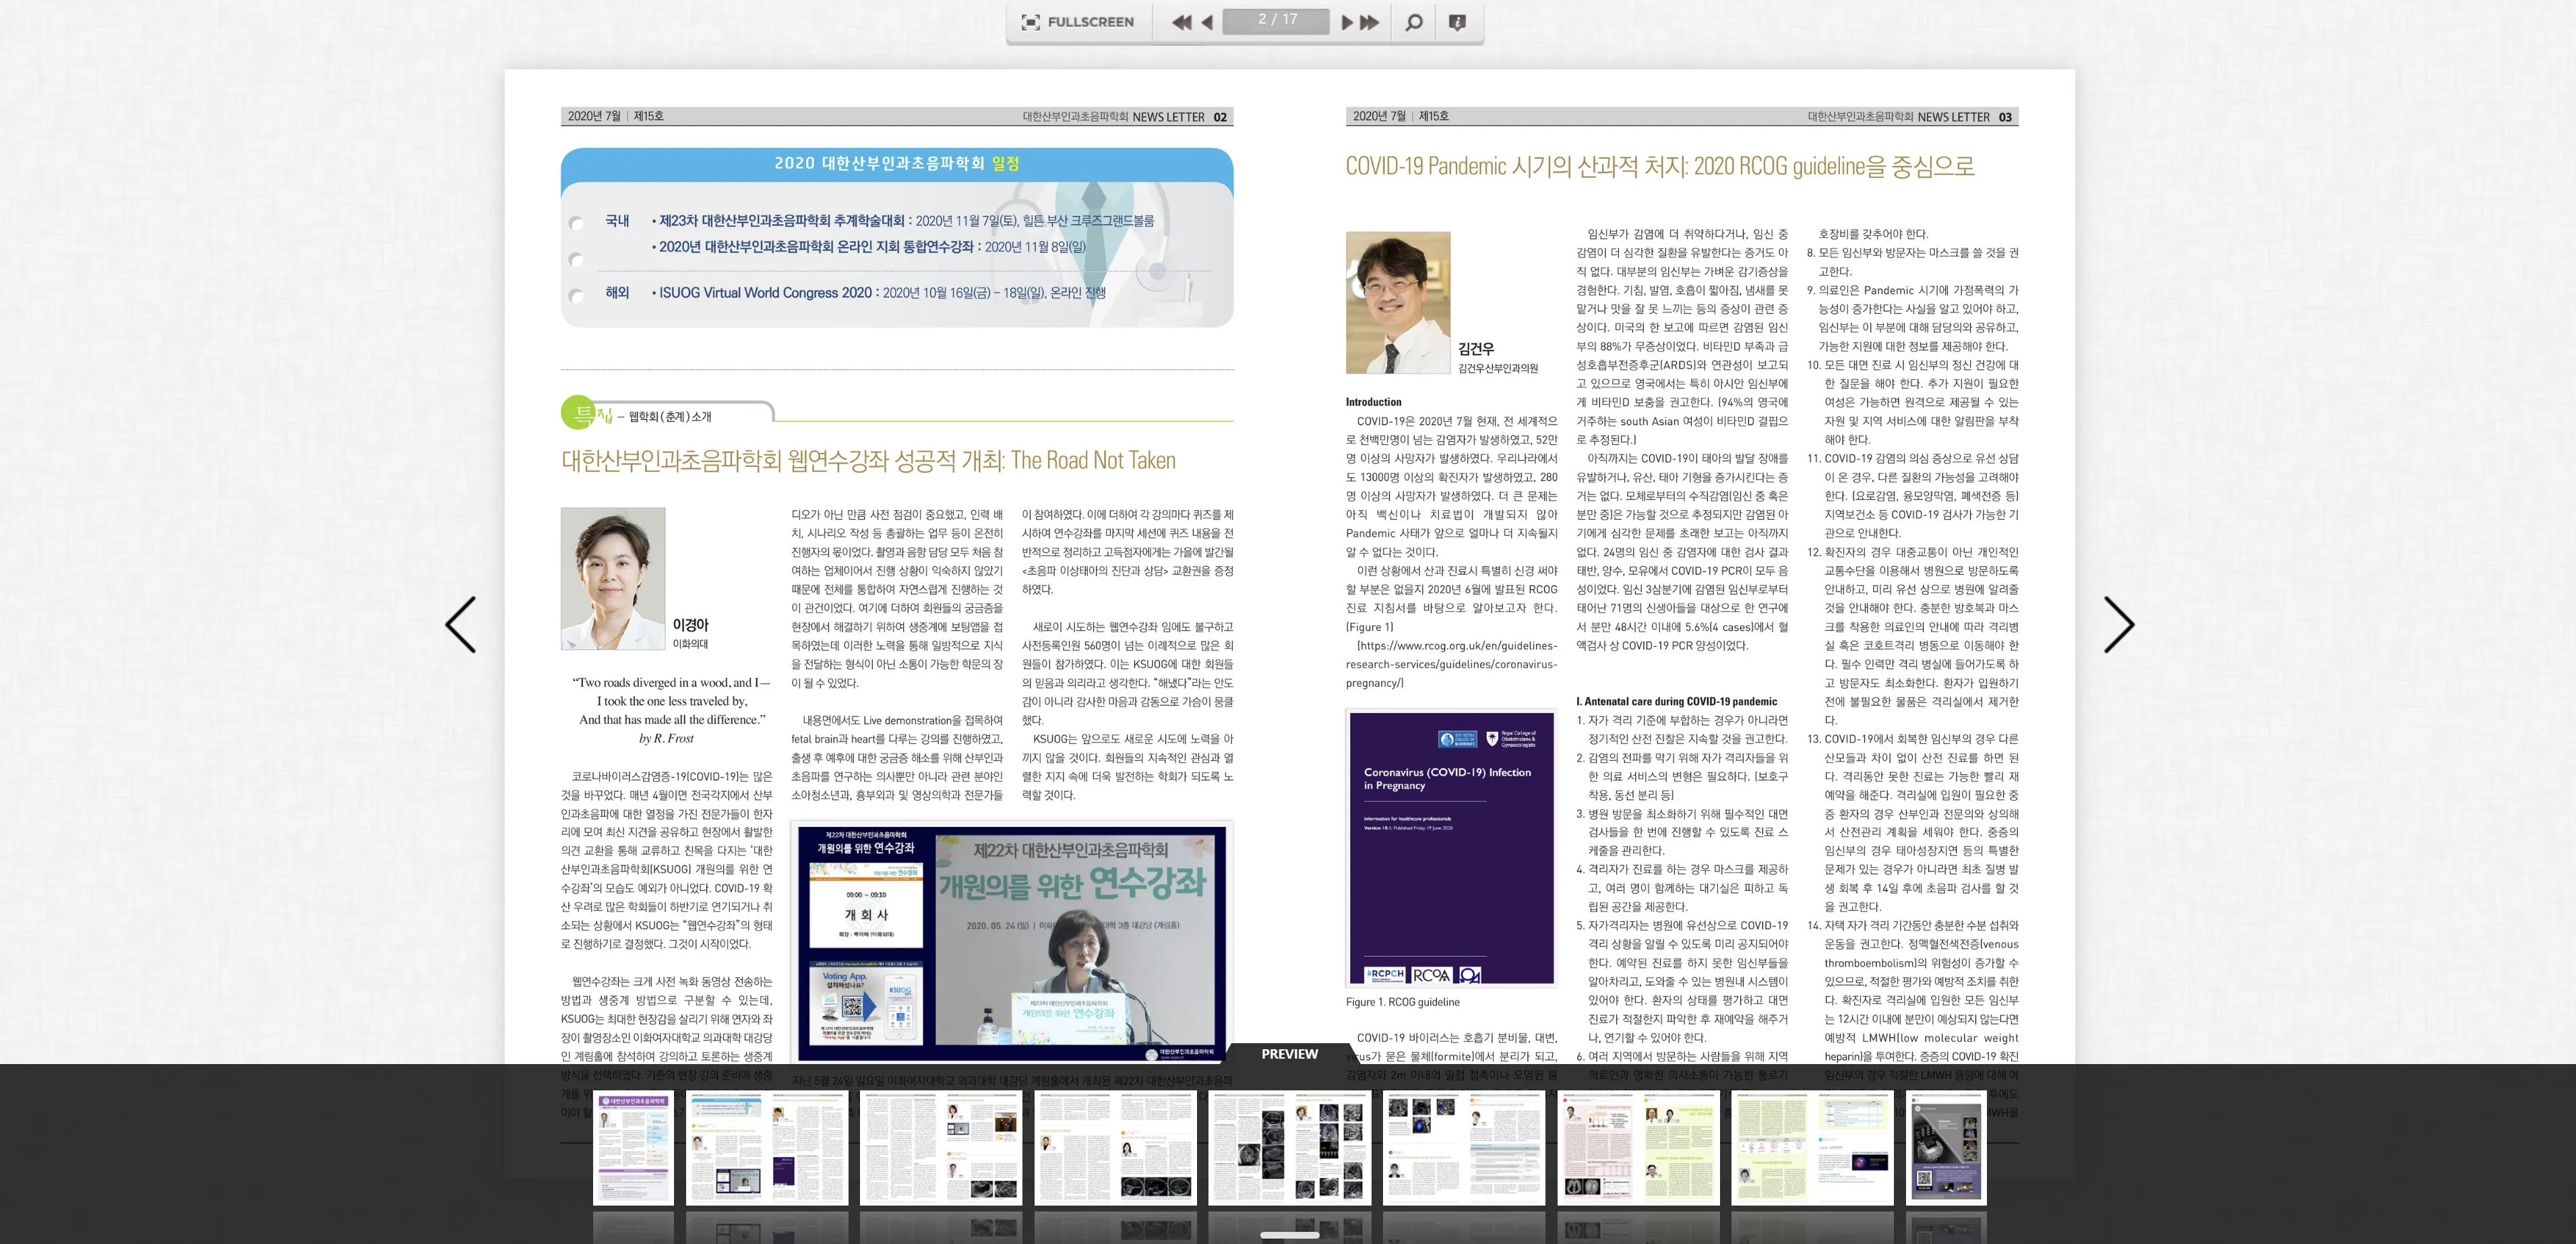
Task: Open the last thumbnail with the dark QR-code advert
Action: tap(1946, 1147)
